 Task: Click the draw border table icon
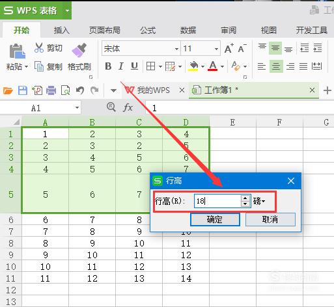click(170, 66)
